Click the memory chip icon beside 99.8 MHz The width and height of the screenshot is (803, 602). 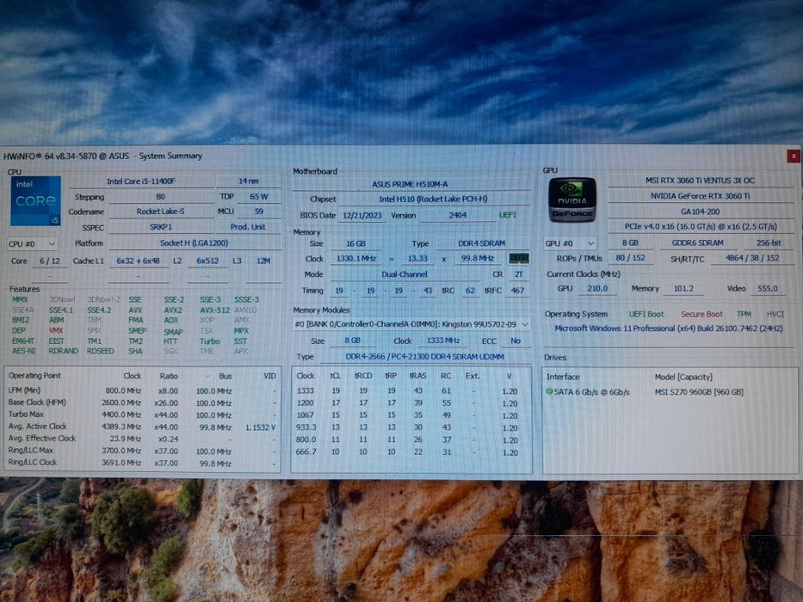click(519, 258)
